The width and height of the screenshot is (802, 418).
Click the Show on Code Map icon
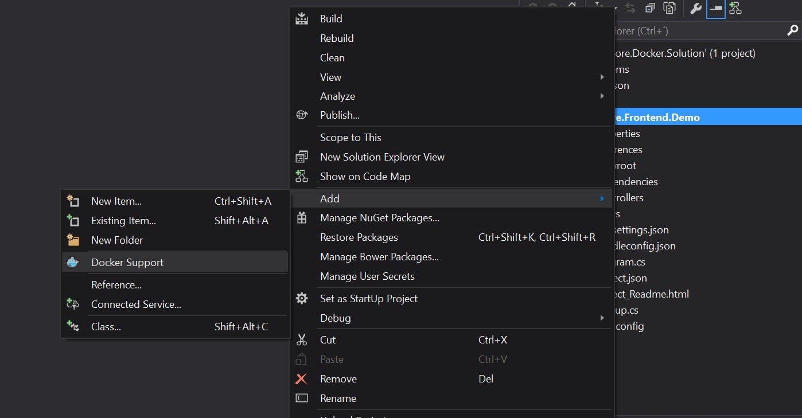coord(302,177)
